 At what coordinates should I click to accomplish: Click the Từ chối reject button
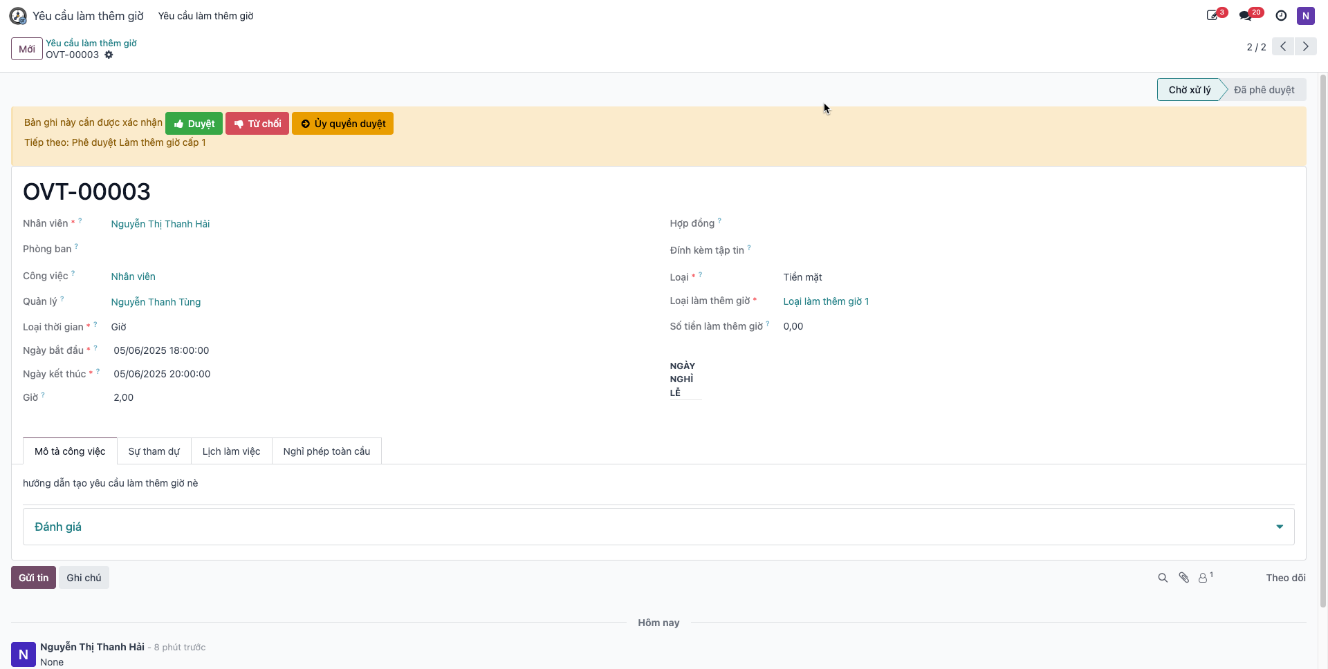coord(257,124)
